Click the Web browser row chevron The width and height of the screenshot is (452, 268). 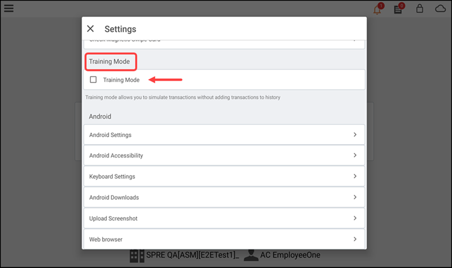(355, 239)
